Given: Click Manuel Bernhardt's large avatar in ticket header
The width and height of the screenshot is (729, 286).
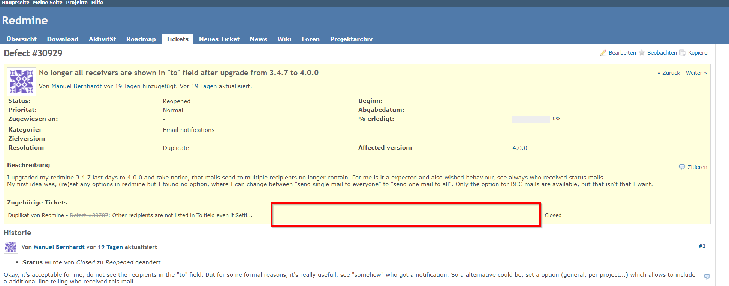Looking at the screenshot, I should [22, 82].
